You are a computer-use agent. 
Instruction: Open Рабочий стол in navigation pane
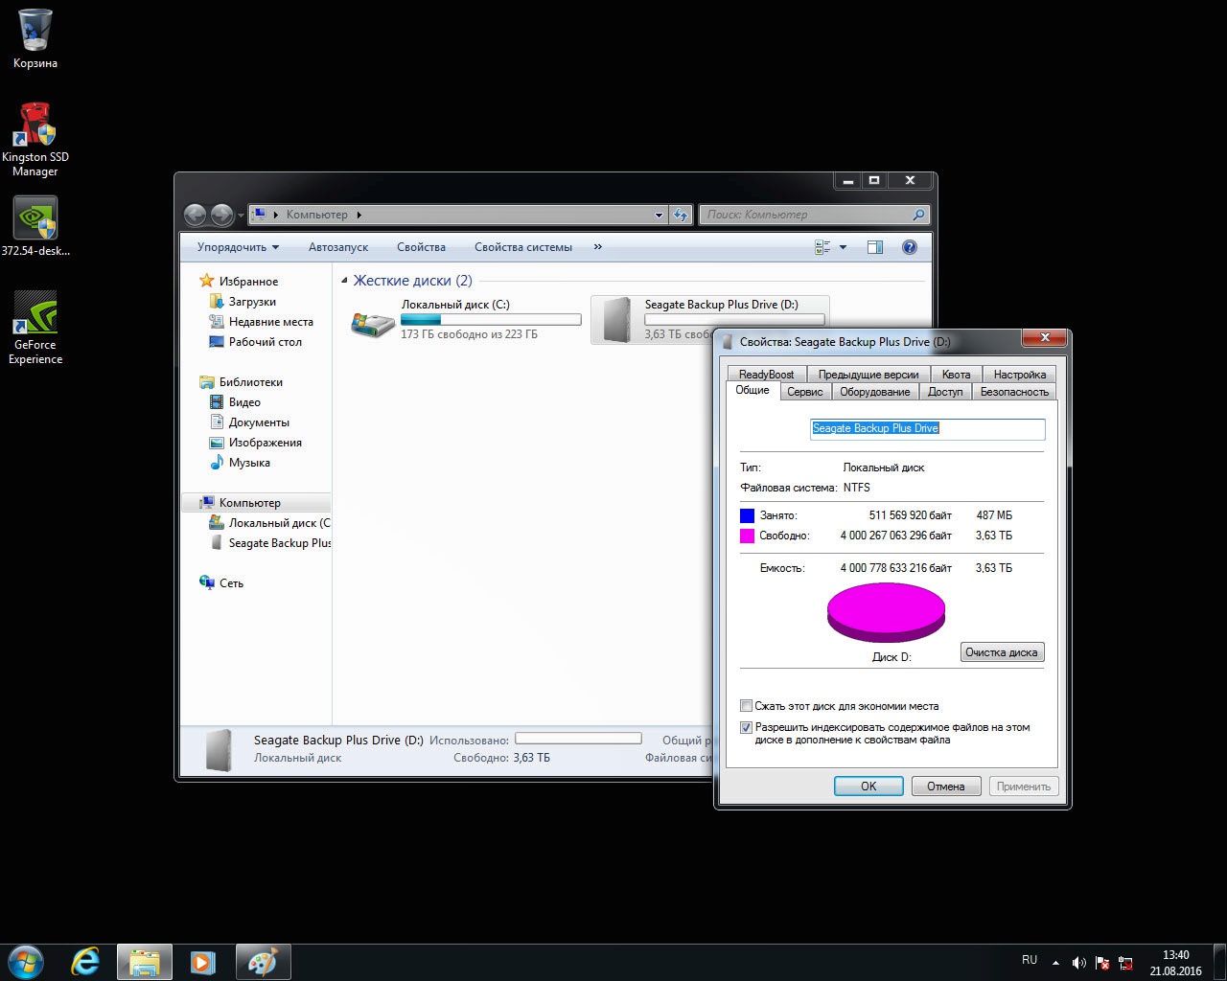(x=265, y=342)
